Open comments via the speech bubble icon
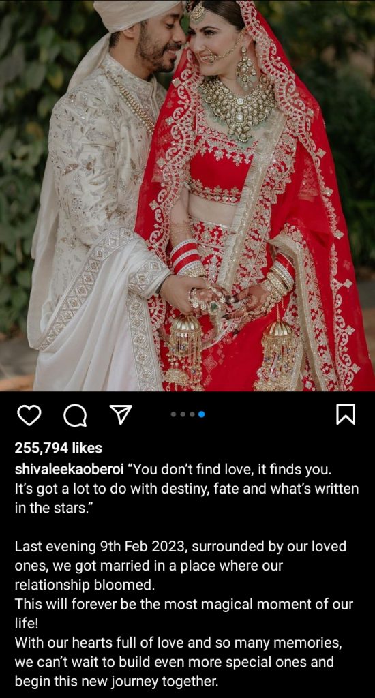 coord(75,415)
